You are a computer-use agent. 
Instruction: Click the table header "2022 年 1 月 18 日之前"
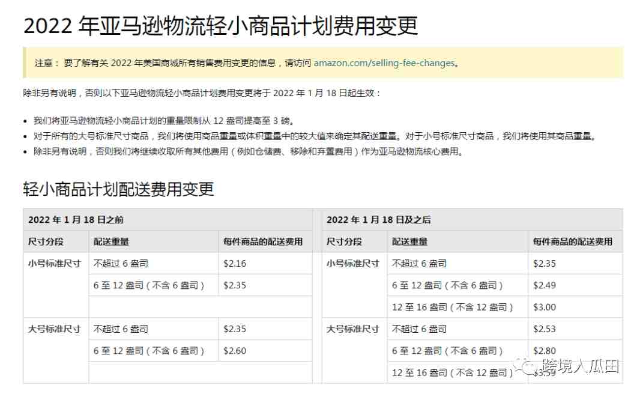pos(76,220)
